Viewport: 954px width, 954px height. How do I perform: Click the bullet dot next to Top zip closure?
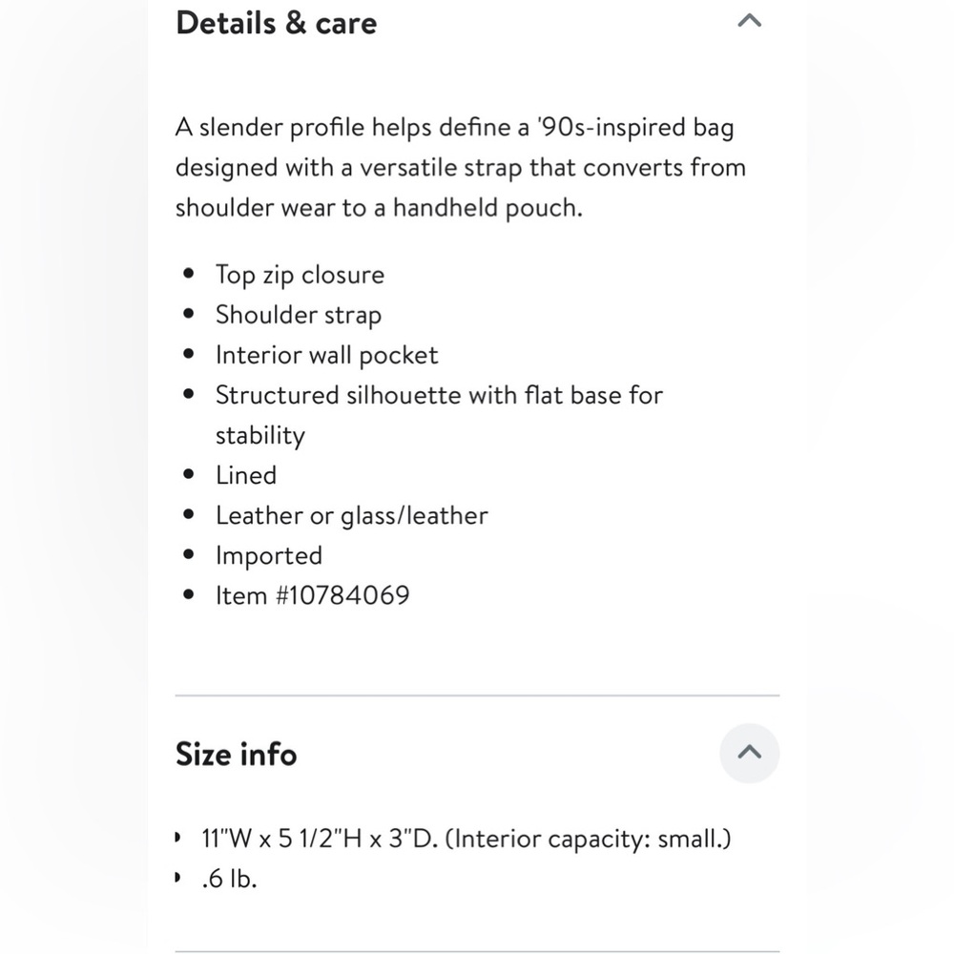pos(189,273)
